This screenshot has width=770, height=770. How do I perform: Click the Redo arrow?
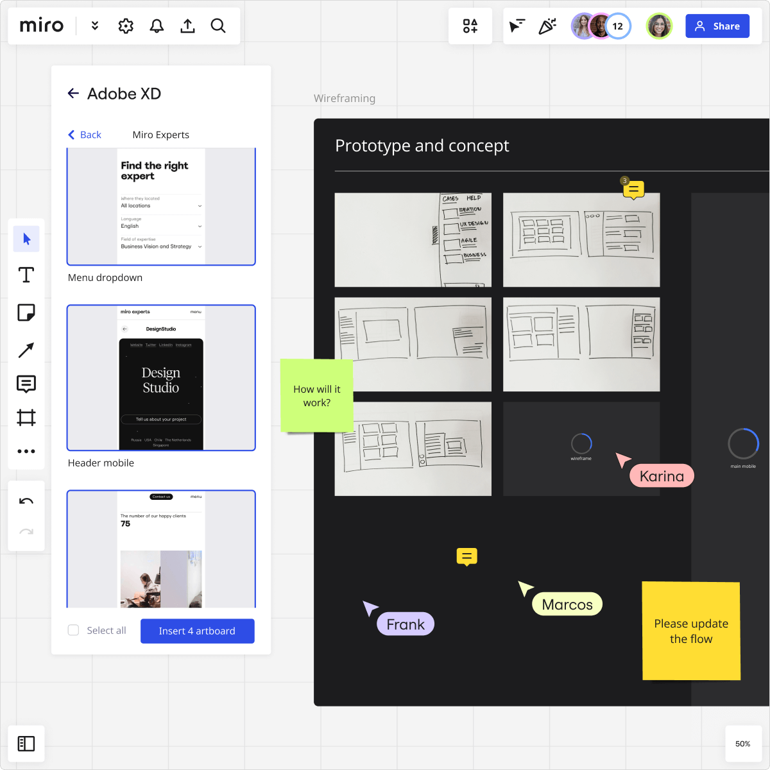[x=26, y=531]
